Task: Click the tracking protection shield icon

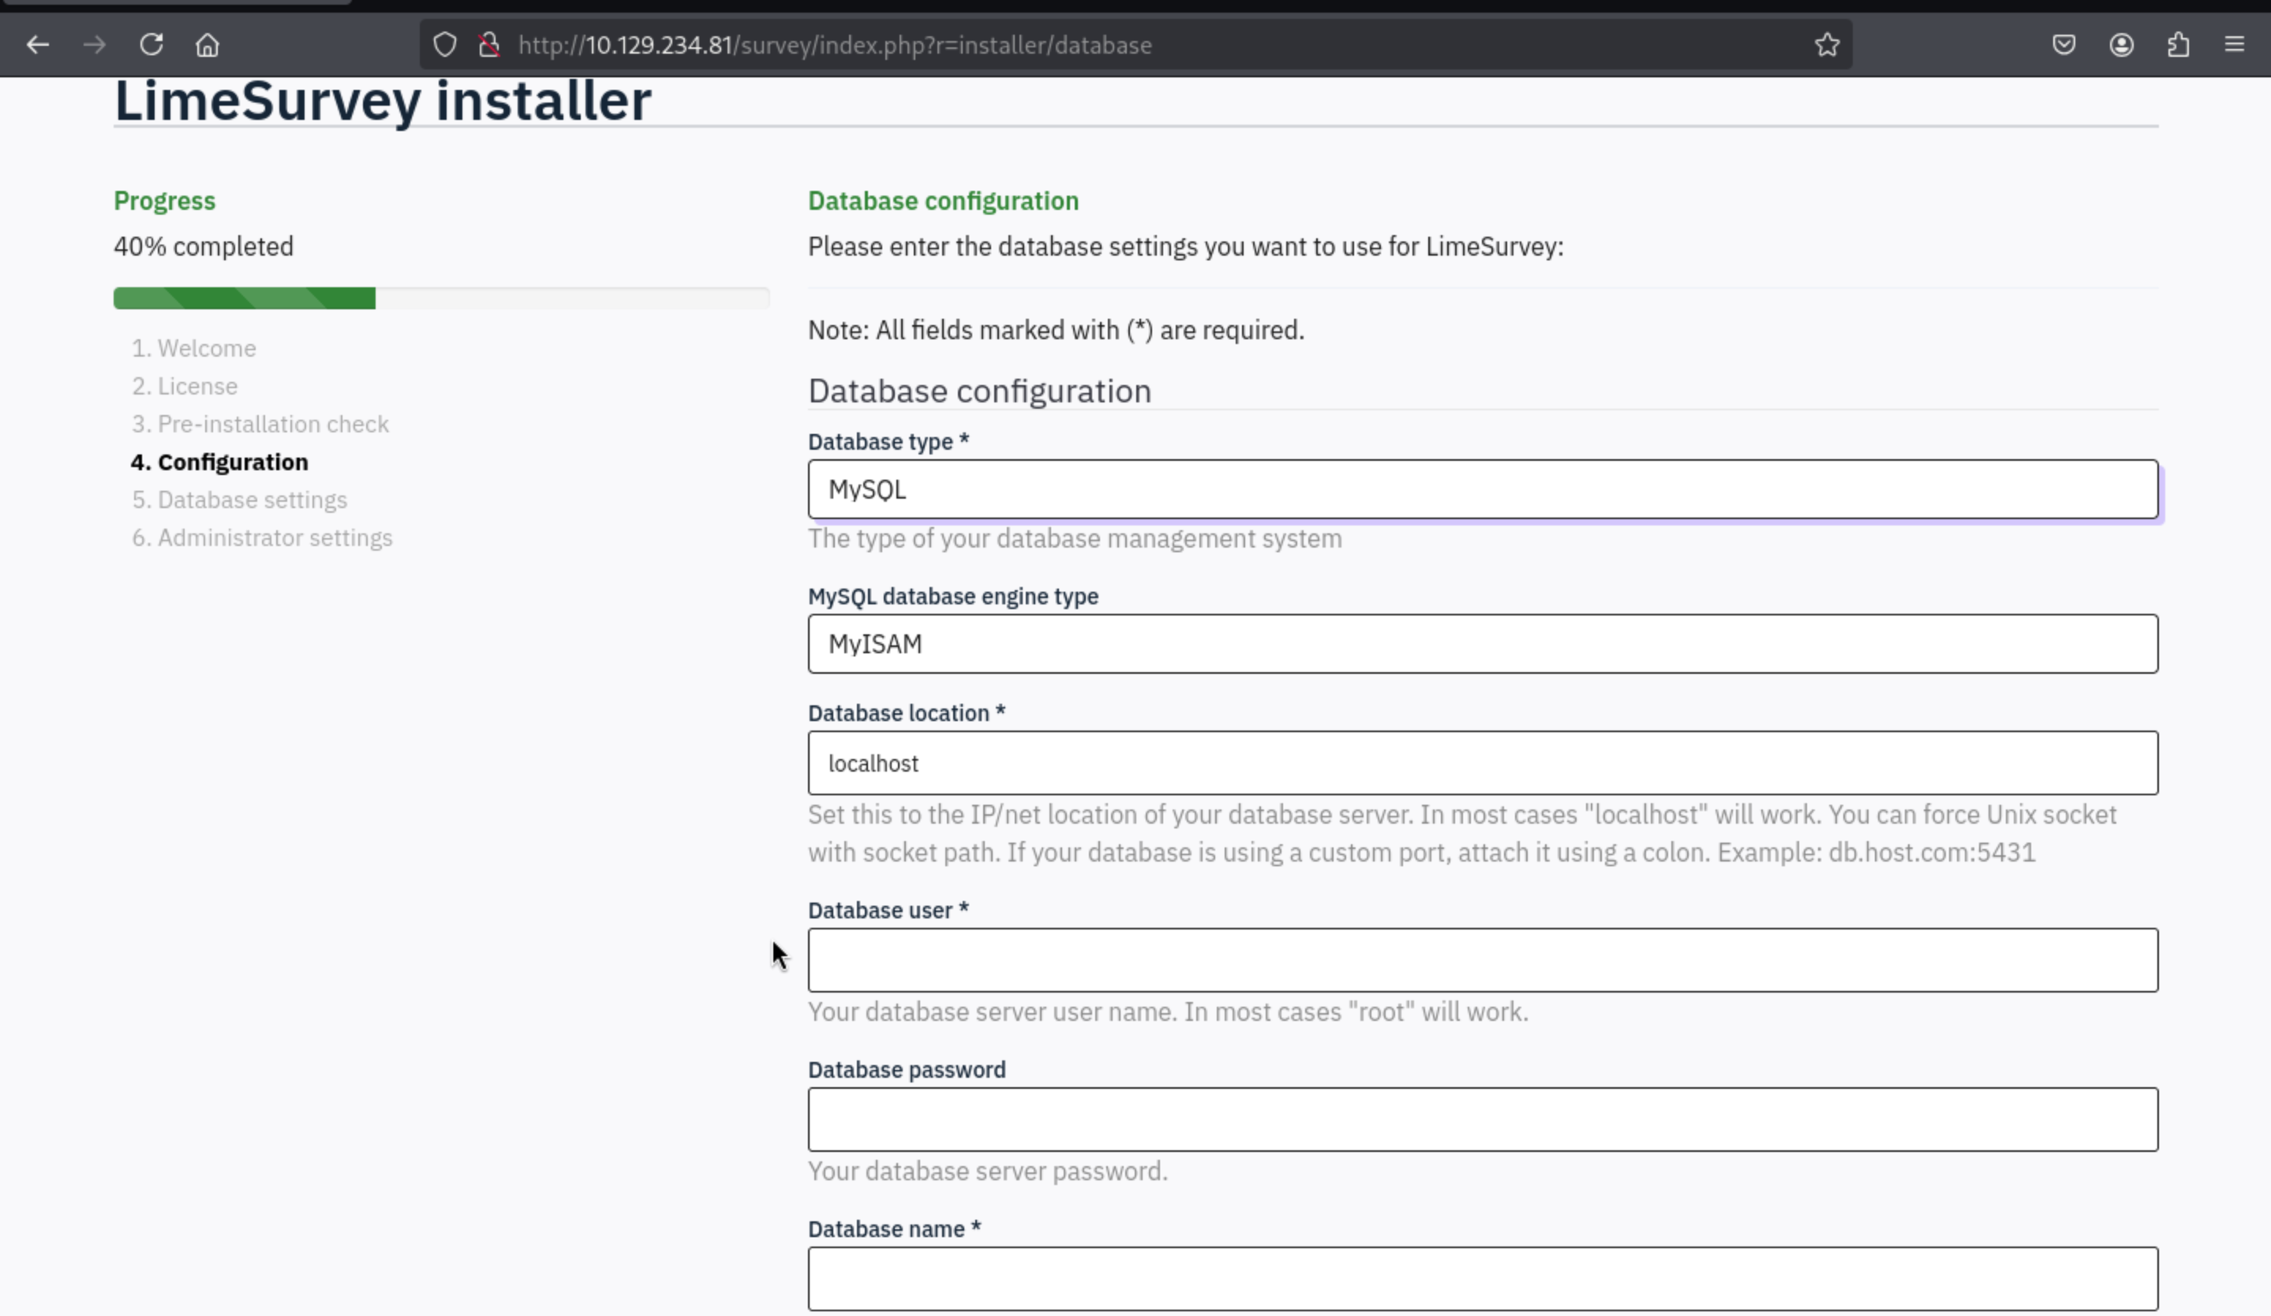Action: point(444,44)
